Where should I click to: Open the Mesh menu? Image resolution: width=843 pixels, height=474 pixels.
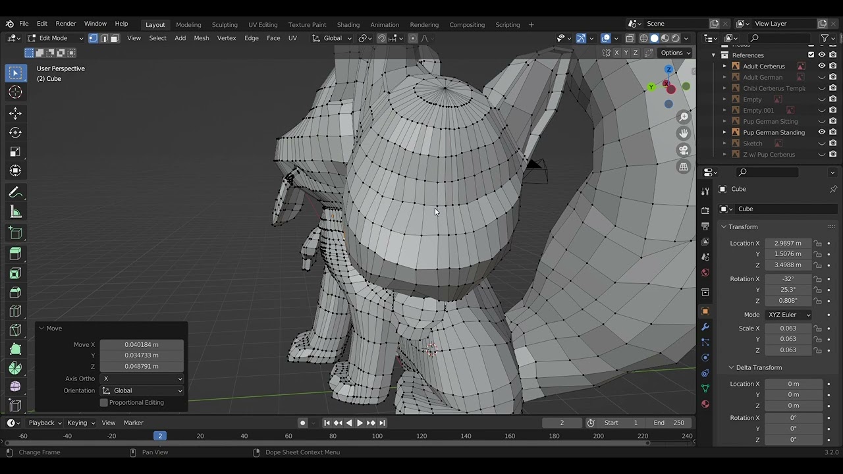tap(202, 38)
